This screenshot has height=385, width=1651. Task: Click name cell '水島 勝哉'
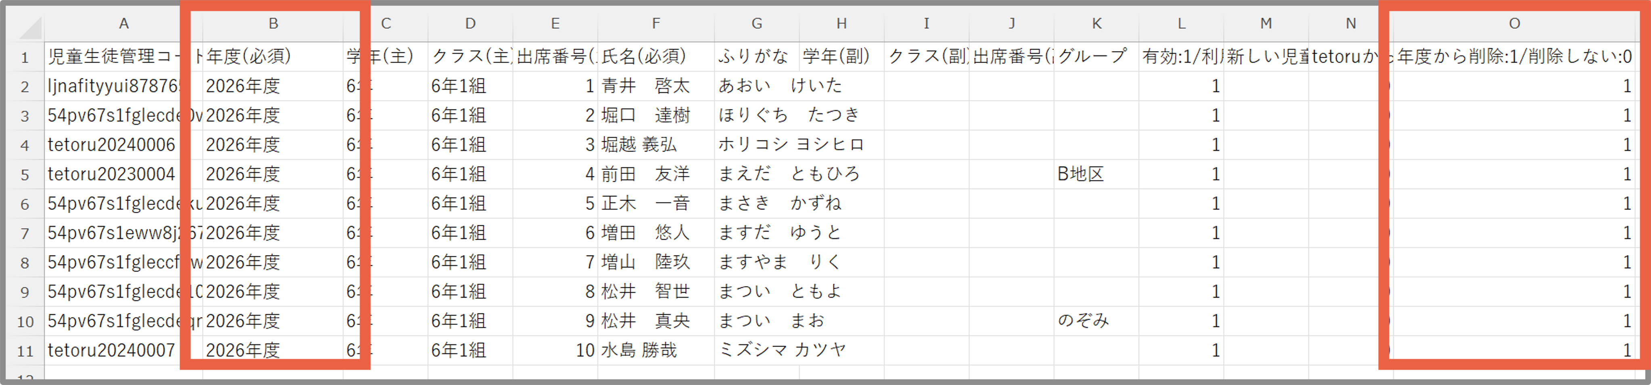[656, 350]
